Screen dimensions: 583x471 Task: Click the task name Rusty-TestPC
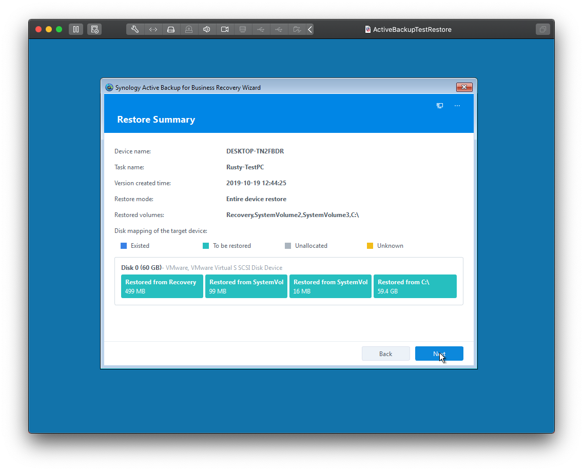tap(245, 167)
